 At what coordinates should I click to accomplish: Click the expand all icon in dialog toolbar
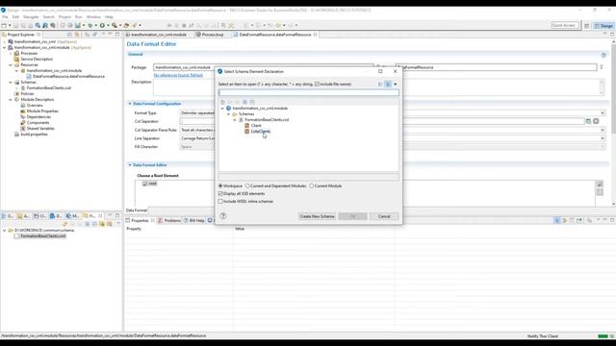[x=244, y=102]
